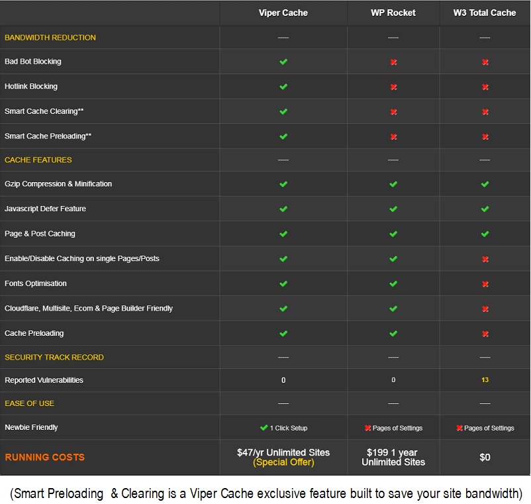The image size is (531, 504).
Task: Click the "RUNNING COSTS" row label
Action: 45,457
